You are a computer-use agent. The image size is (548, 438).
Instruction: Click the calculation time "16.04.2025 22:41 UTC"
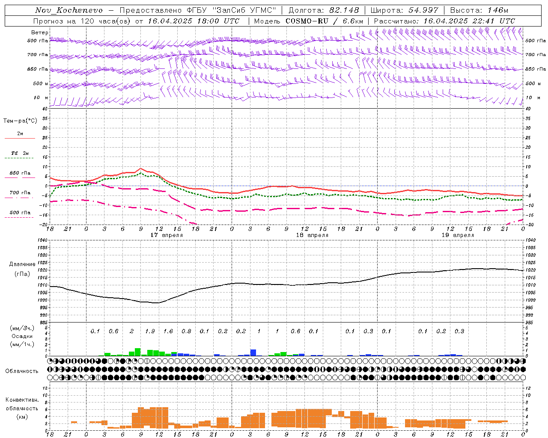click(469, 21)
